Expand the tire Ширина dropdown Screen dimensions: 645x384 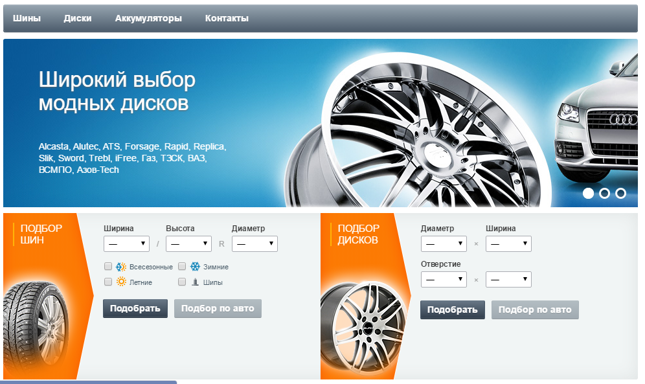coord(126,243)
